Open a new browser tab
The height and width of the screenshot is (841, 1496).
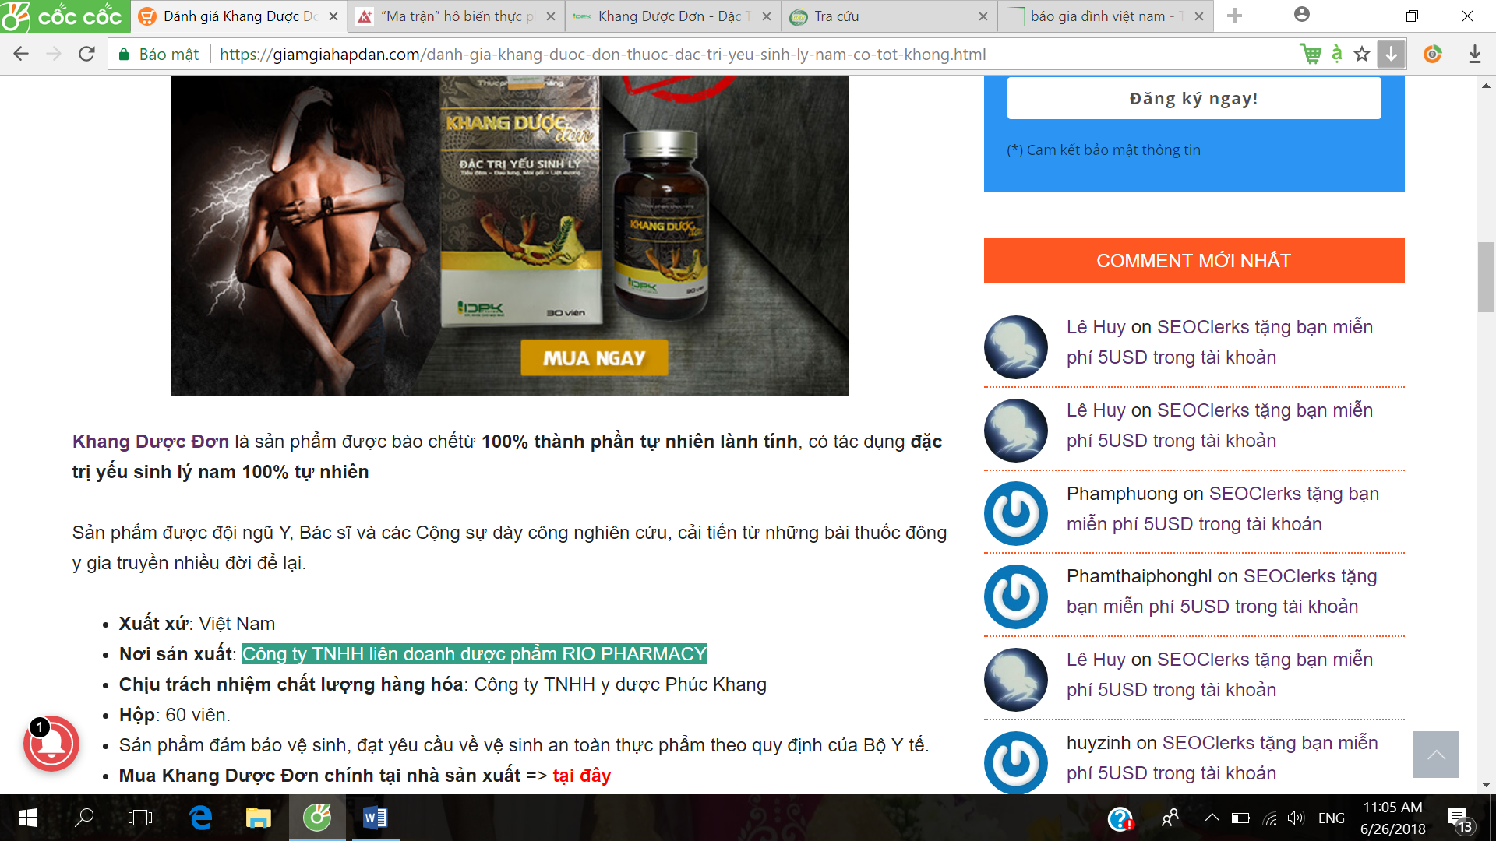click(1234, 16)
